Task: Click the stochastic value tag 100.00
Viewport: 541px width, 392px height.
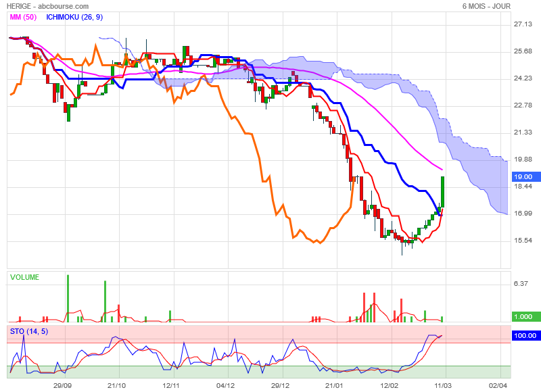Action: (x=526, y=336)
